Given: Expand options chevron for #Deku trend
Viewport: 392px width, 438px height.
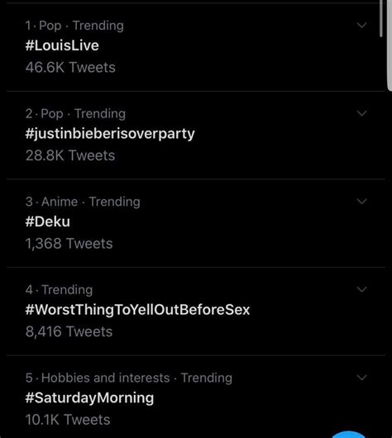Looking at the screenshot, I should [x=361, y=202].
